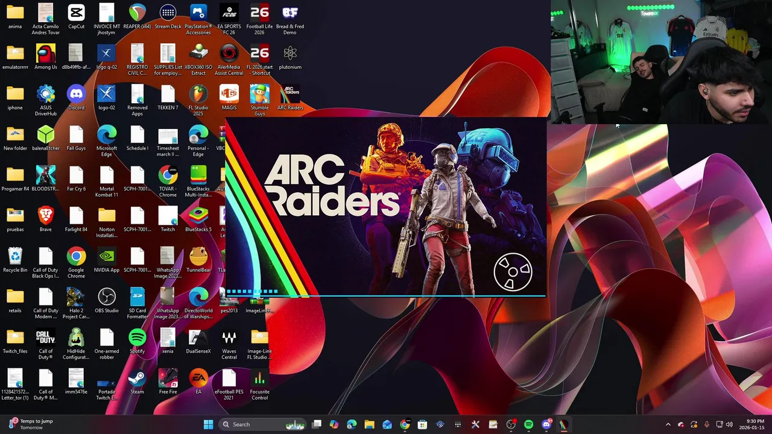Image resolution: width=772 pixels, height=434 pixels.
Task: Open balenaEtcher desktop icon
Action: [x=46, y=138]
